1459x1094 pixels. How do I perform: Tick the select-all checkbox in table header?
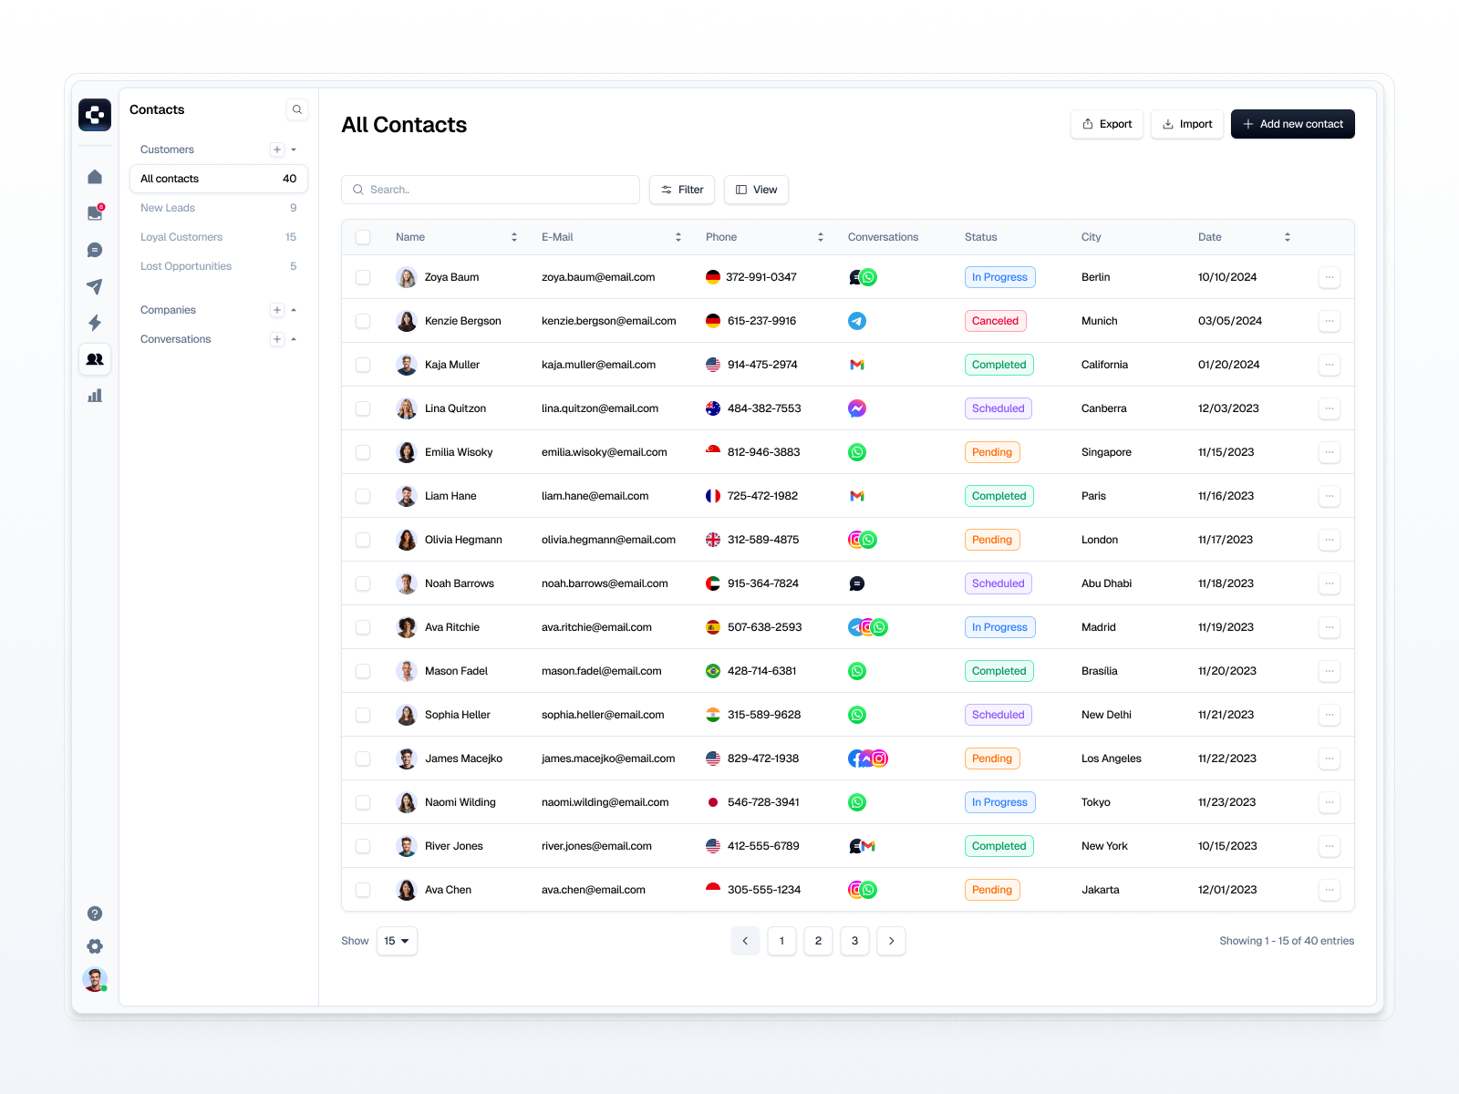click(363, 236)
